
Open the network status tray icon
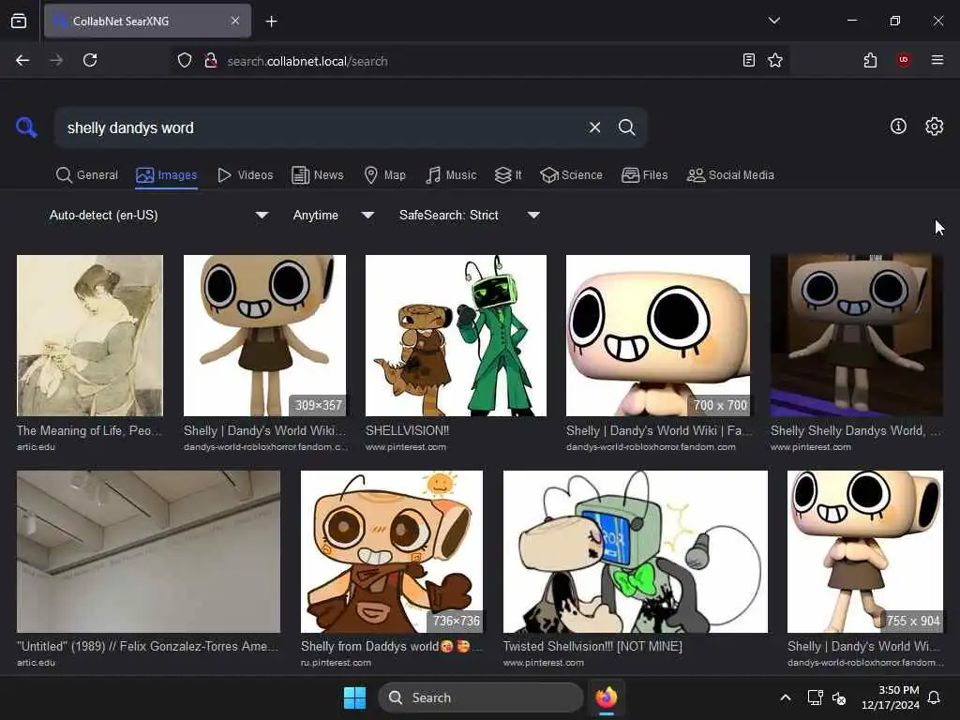[815, 697]
